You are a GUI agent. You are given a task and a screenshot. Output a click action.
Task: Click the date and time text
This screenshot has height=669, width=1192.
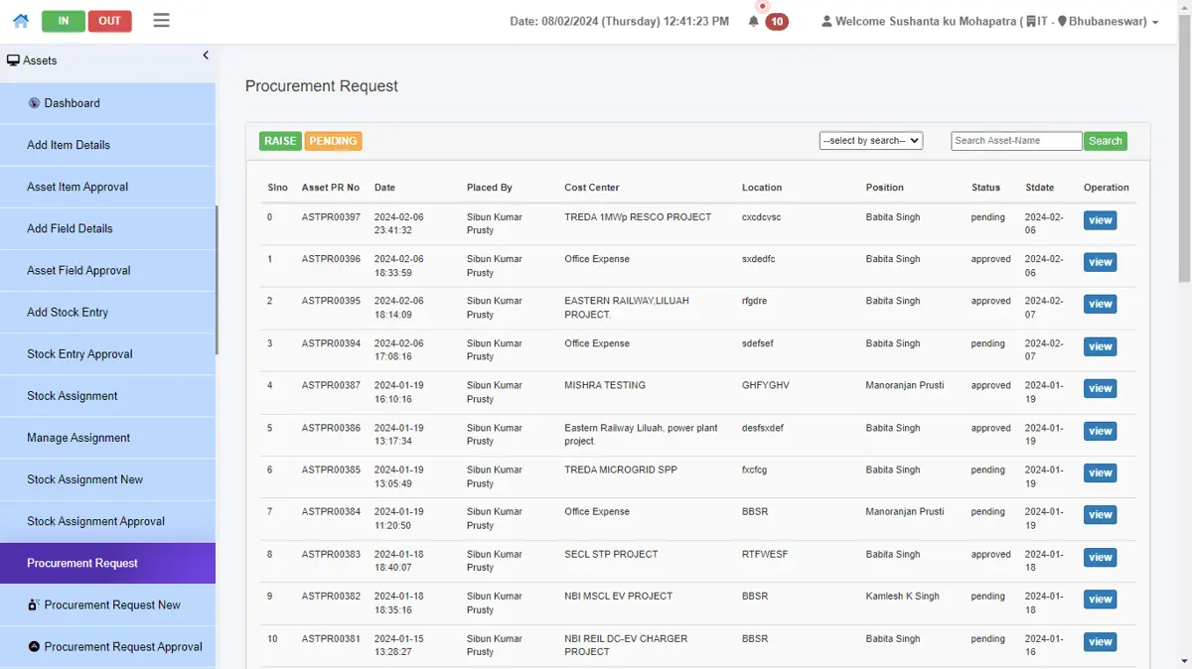click(x=619, y=21)
